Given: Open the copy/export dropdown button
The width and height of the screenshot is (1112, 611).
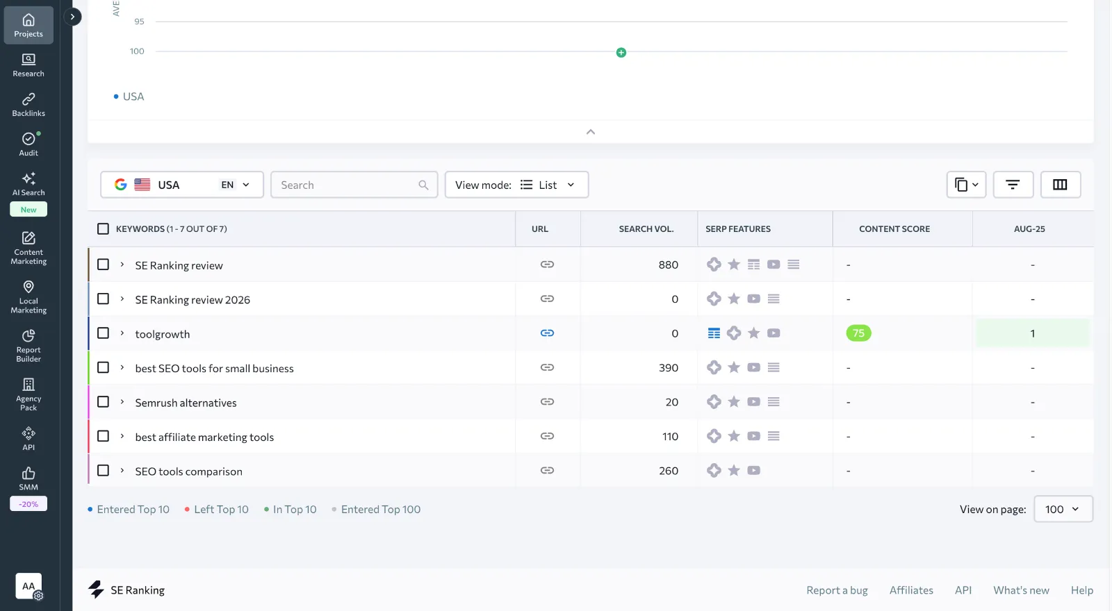Looking at the screenshot, I should coord(966,185).
